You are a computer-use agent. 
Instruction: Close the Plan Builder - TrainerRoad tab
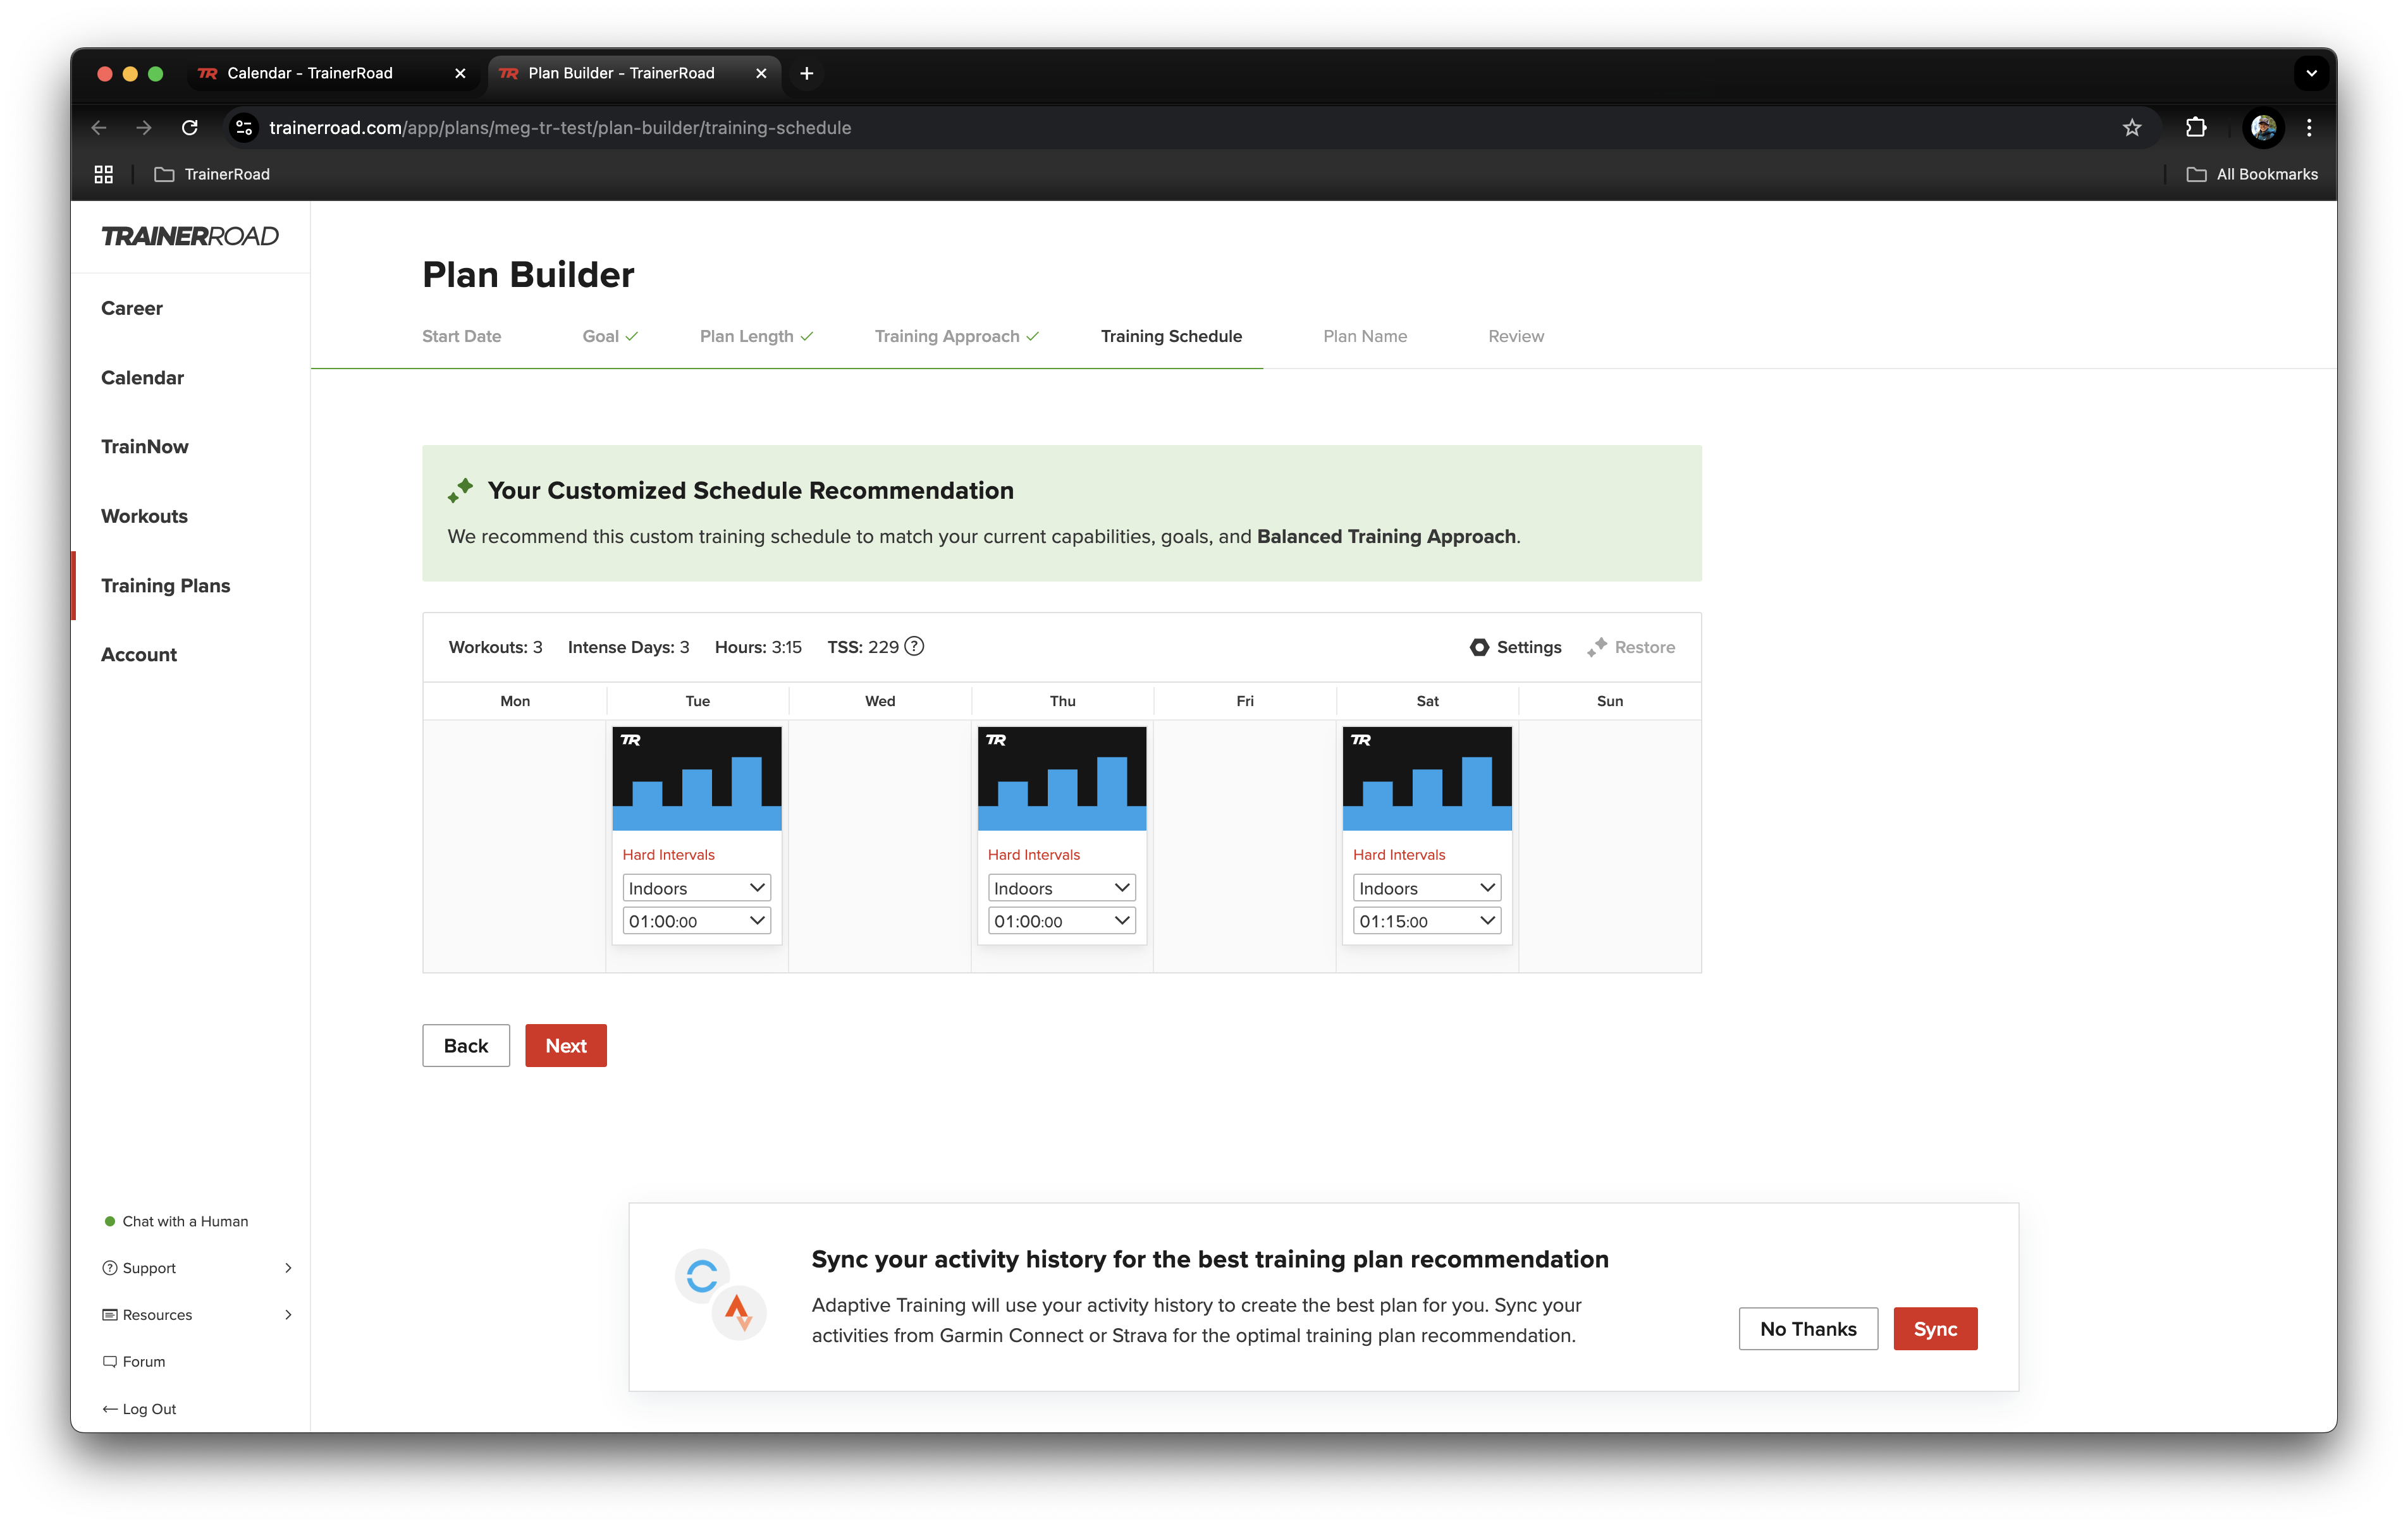[x=761, y=73]
